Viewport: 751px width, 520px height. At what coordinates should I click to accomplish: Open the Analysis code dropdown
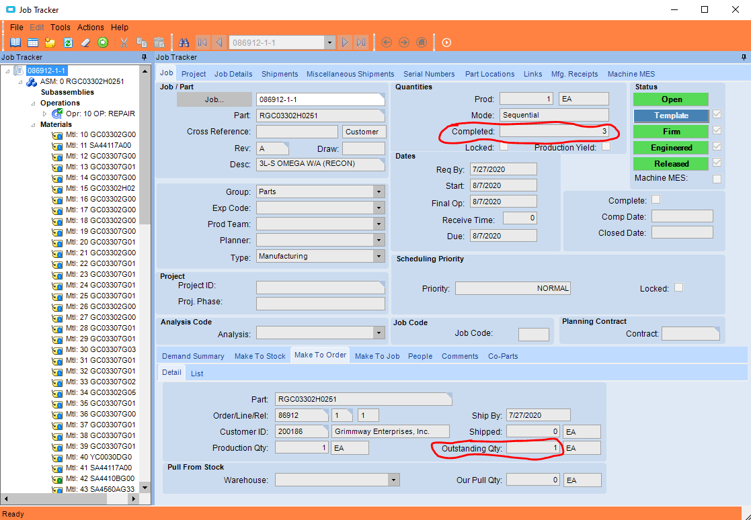[379, 333]
